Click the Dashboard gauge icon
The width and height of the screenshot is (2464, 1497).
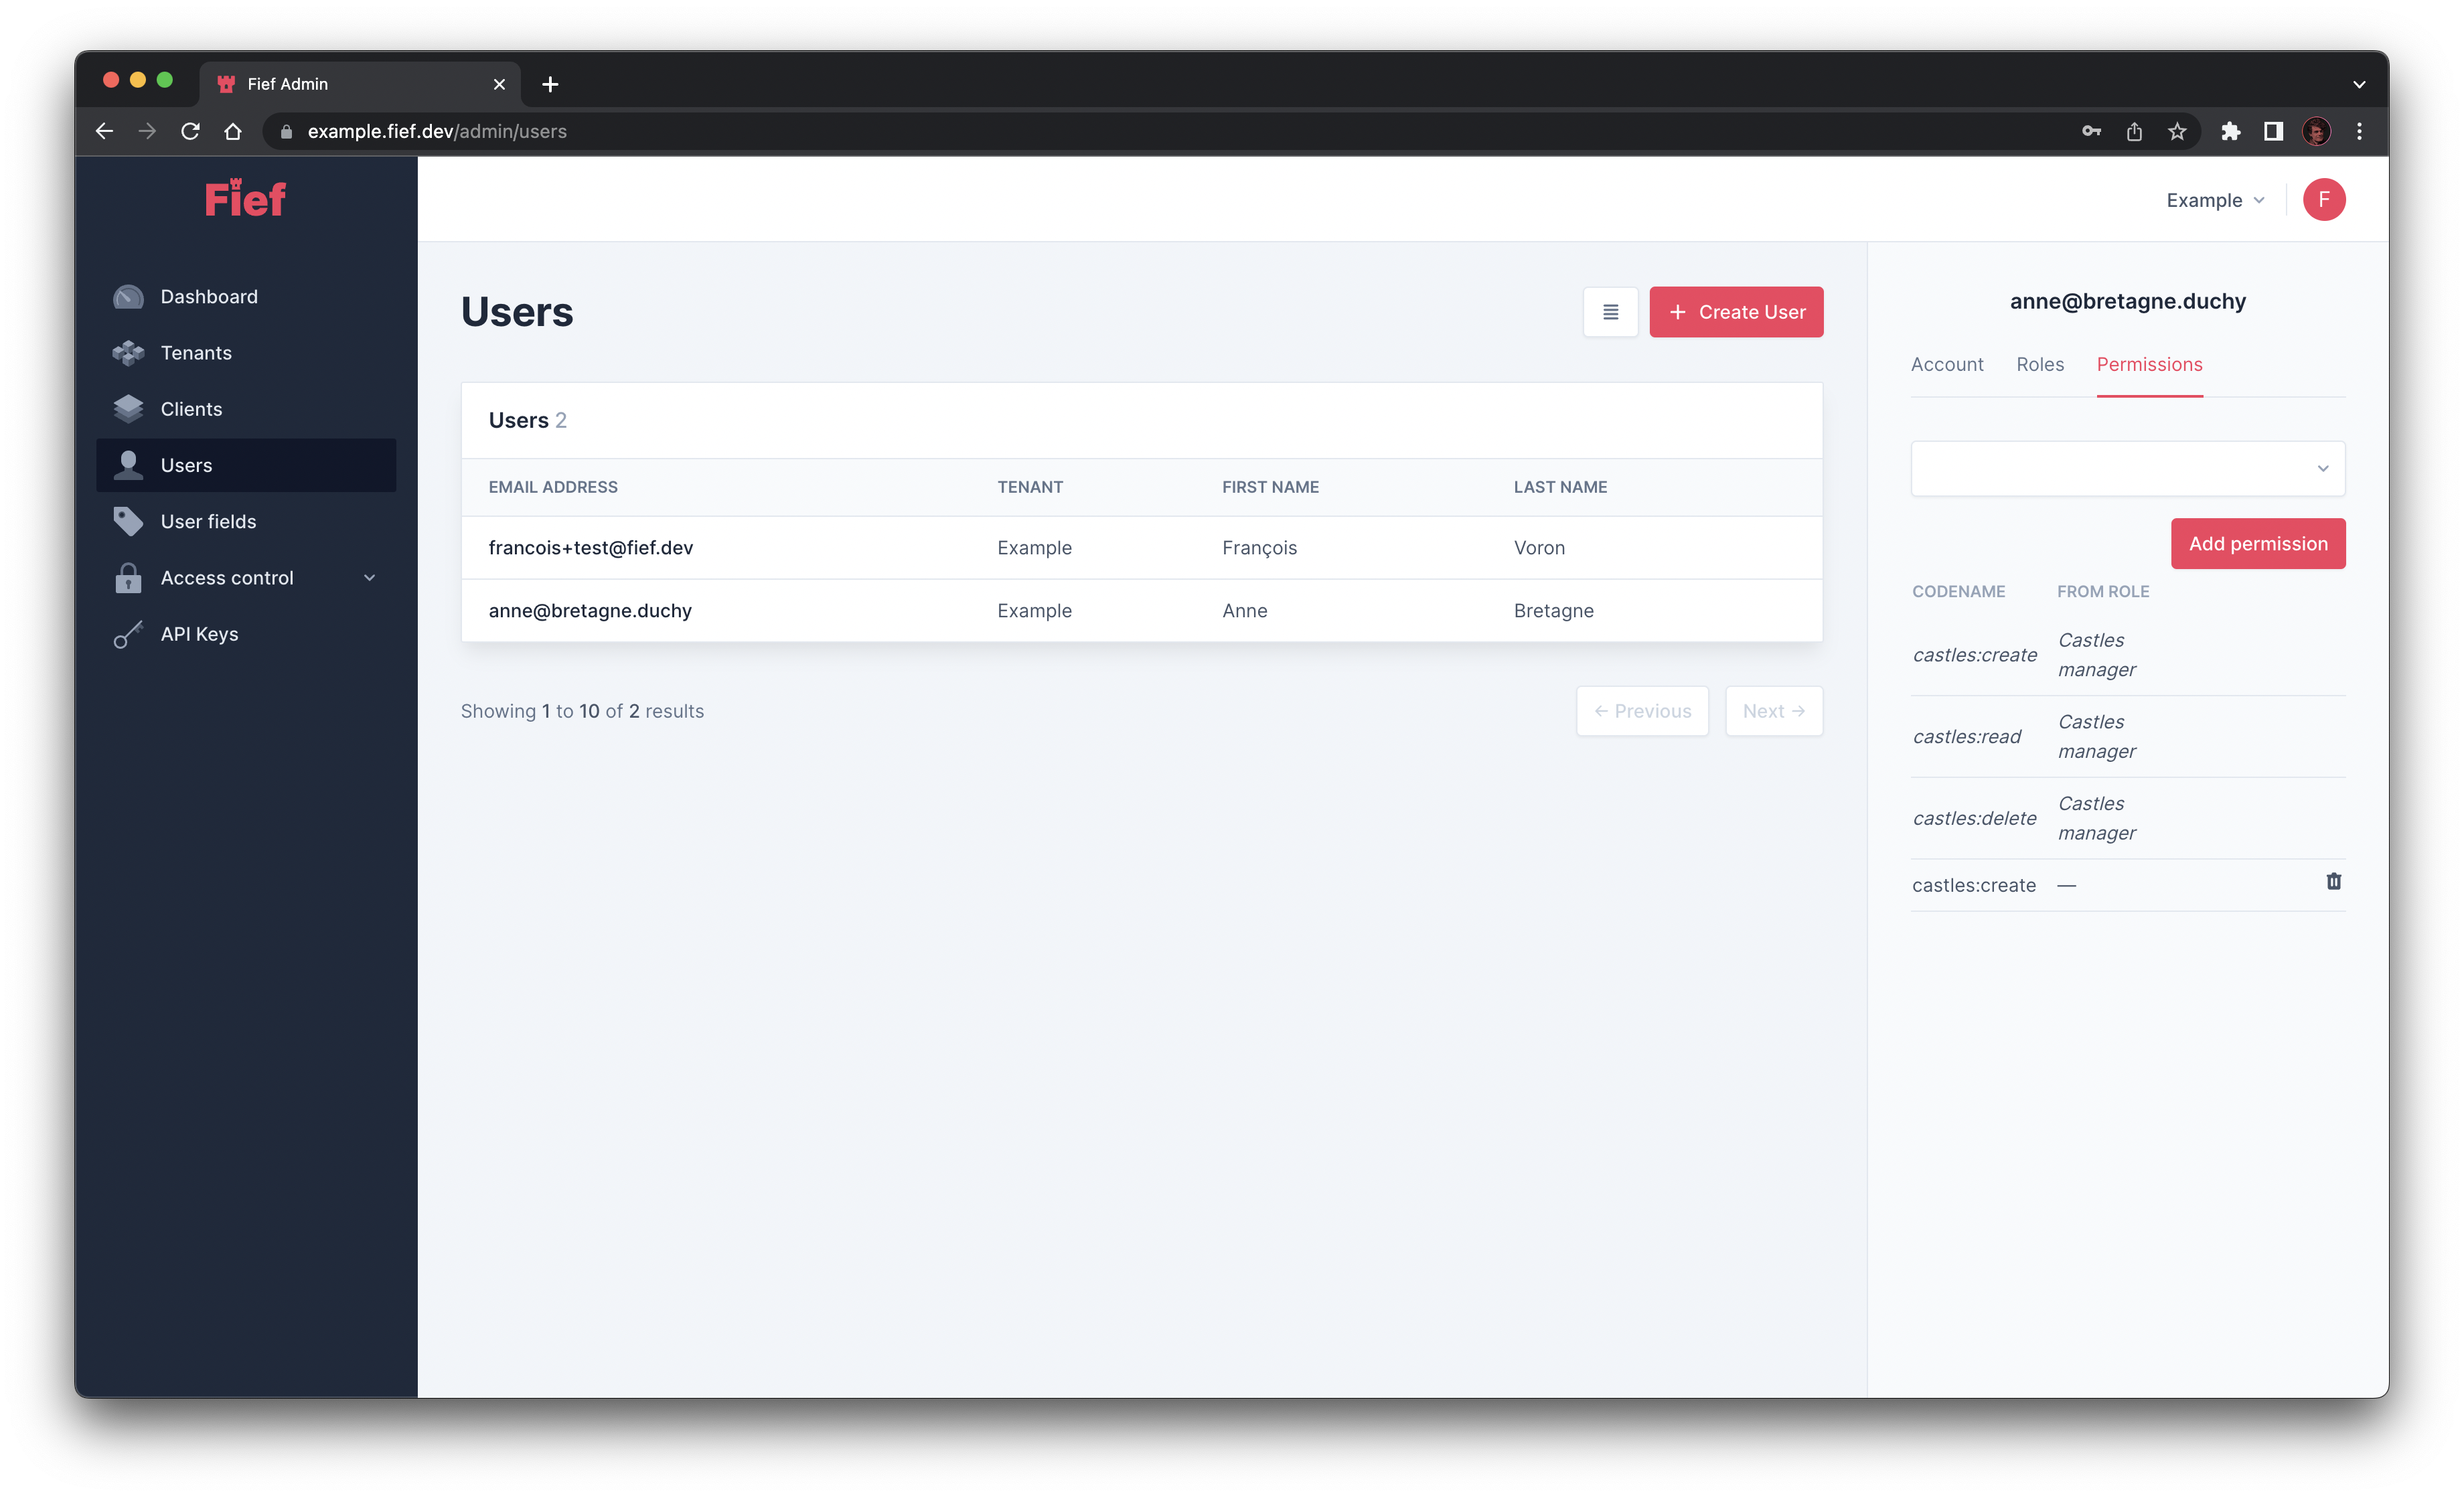click(128, 297)
